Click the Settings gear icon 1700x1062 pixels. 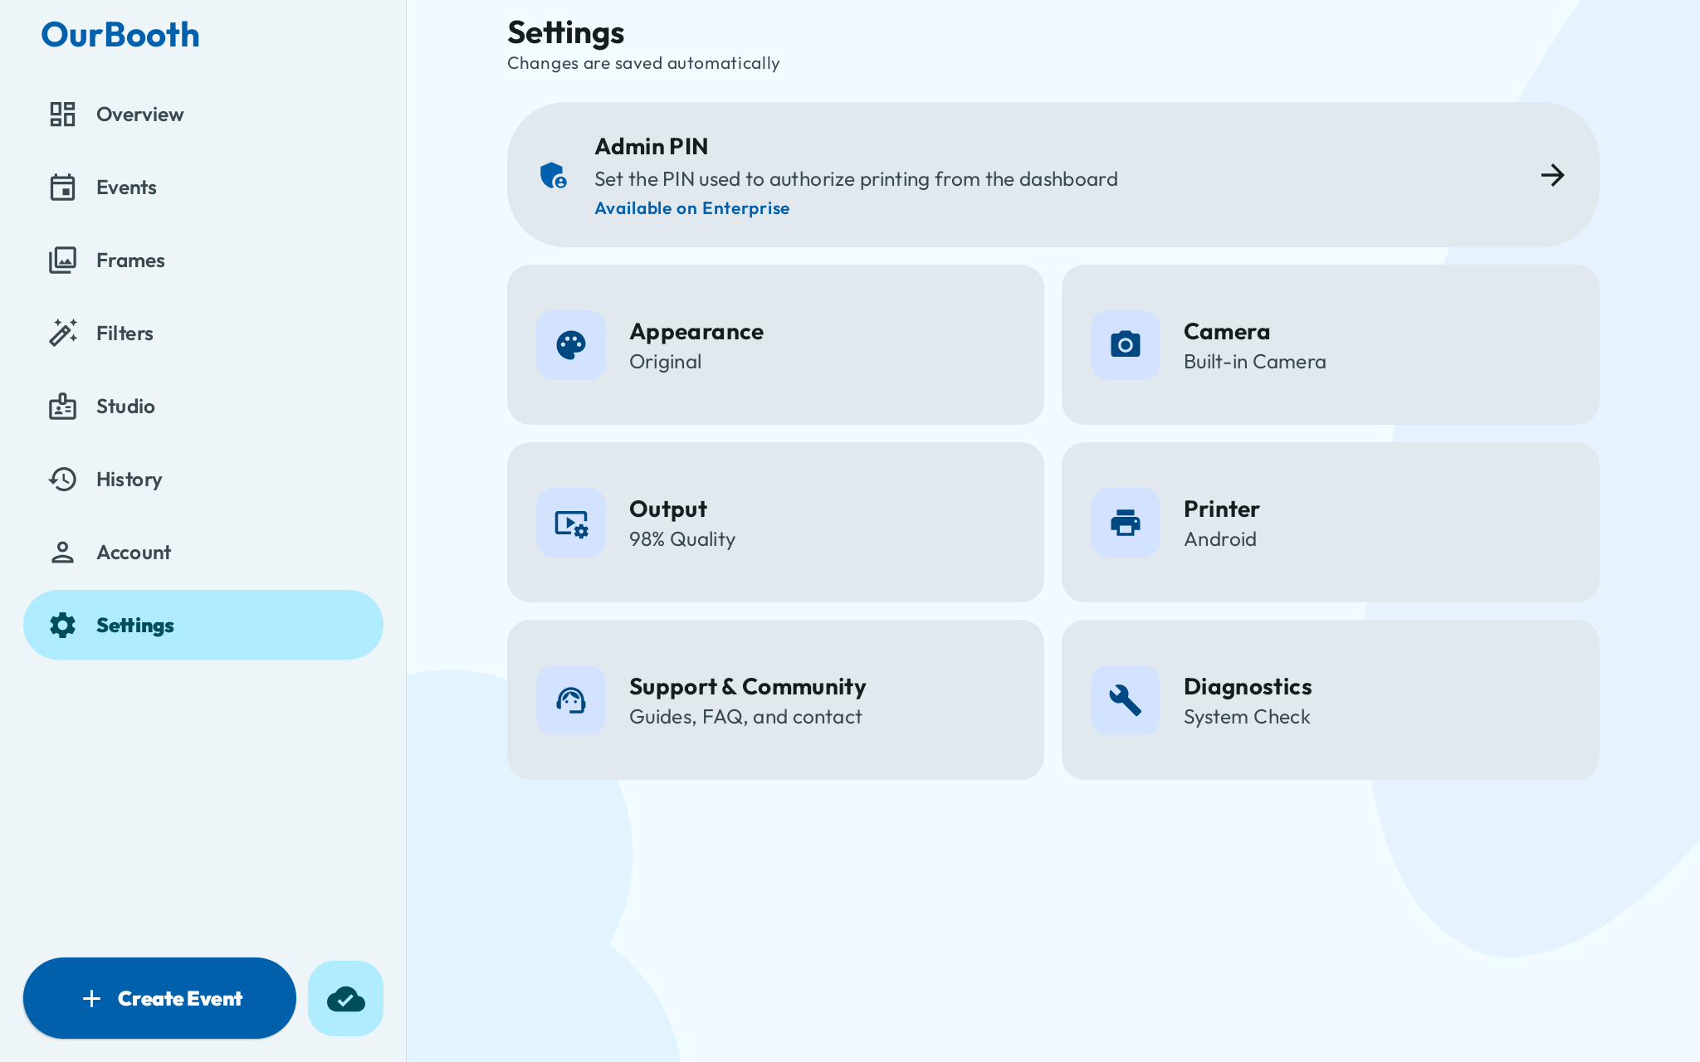[x=62, y=625]
